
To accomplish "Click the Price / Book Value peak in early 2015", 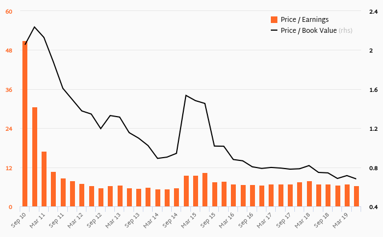I will (x=186, y=95).
